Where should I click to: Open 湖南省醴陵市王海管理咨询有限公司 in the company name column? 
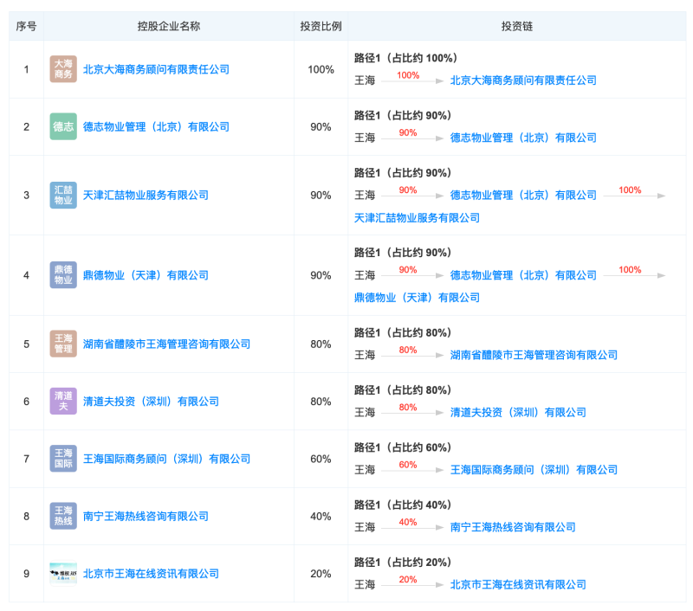(166, 344)
